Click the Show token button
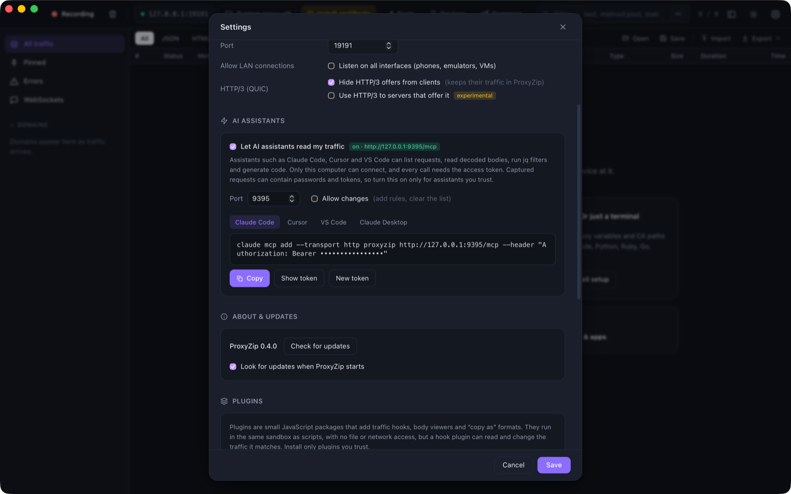 point(299,278)
